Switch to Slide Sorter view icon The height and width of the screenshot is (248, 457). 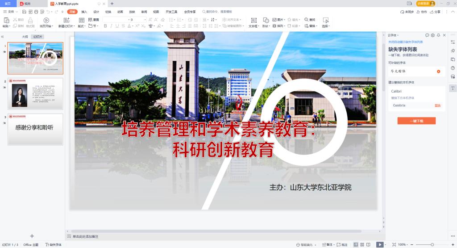point(362,244)
